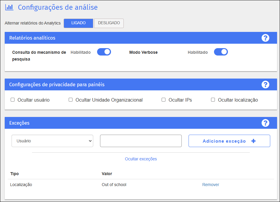Open the Usuário exception type dropdown

52,141
